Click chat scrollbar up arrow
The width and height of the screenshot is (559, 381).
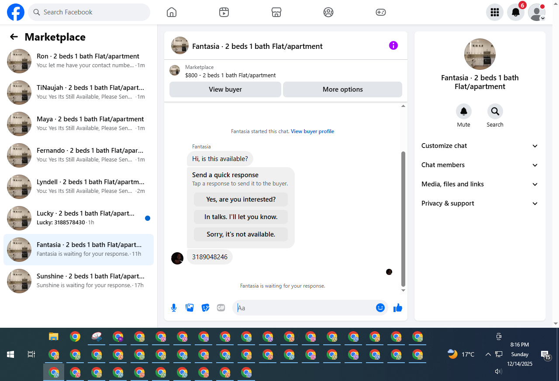click(403, 106)
